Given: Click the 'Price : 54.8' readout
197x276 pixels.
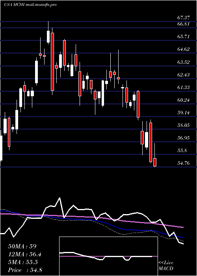Looking at the screenshot, I should 25,270.
